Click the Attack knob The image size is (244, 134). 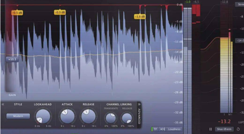click(x=67, y=116)
